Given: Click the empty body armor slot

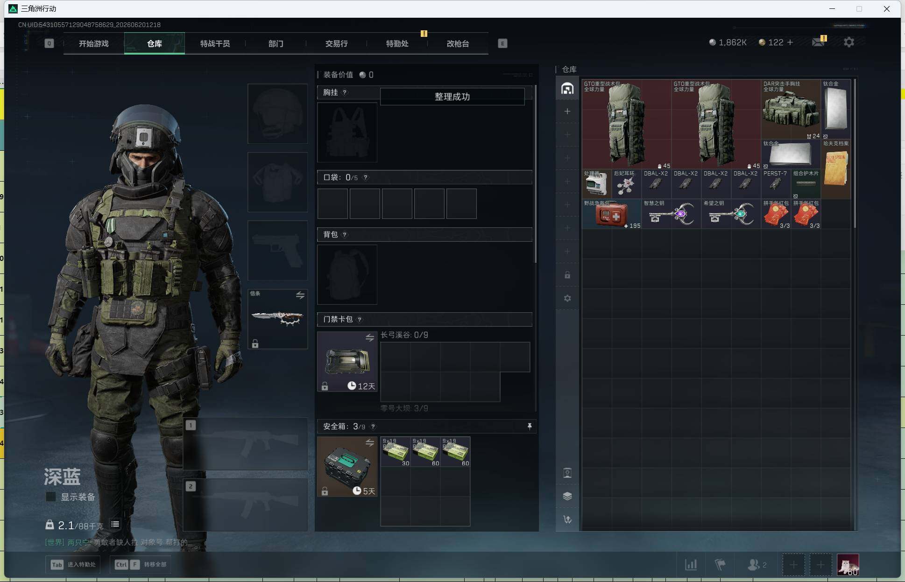Looking at the screenshot, I should [277, 182].
